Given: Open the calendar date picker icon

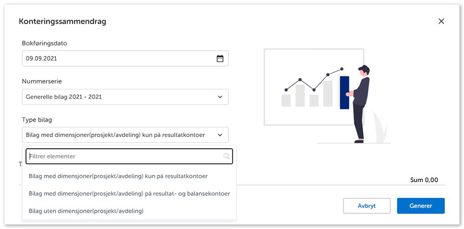Looking at the screenshot, I should (x=220, y=58).
